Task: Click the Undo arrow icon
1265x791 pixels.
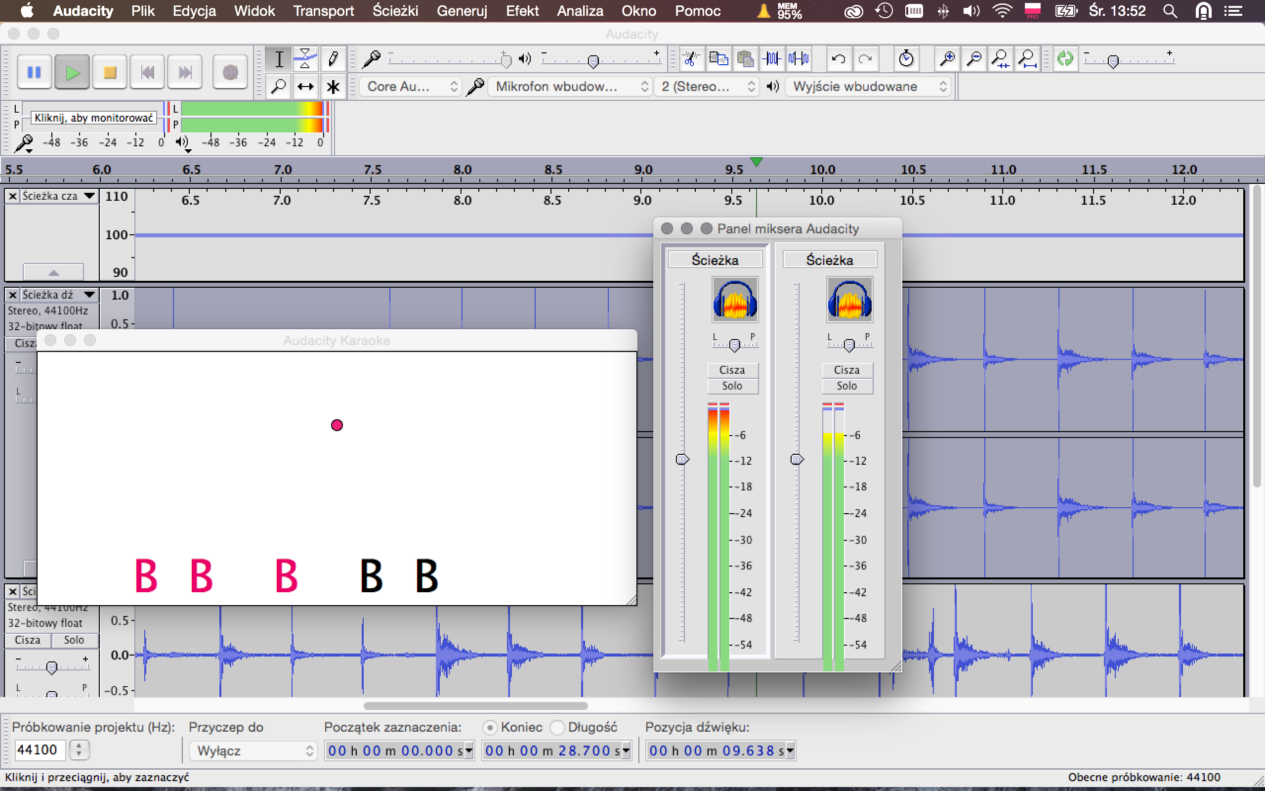Action: (839, 59)
